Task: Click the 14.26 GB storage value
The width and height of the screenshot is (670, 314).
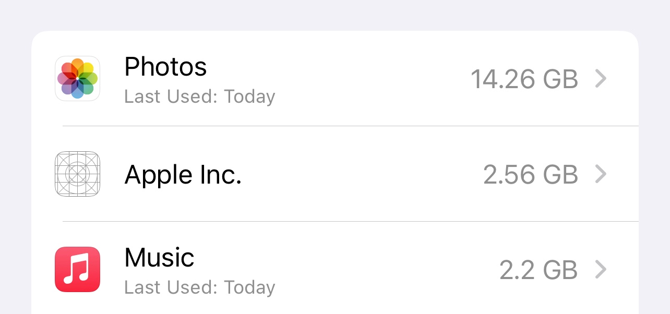Action: pos(525,78)
